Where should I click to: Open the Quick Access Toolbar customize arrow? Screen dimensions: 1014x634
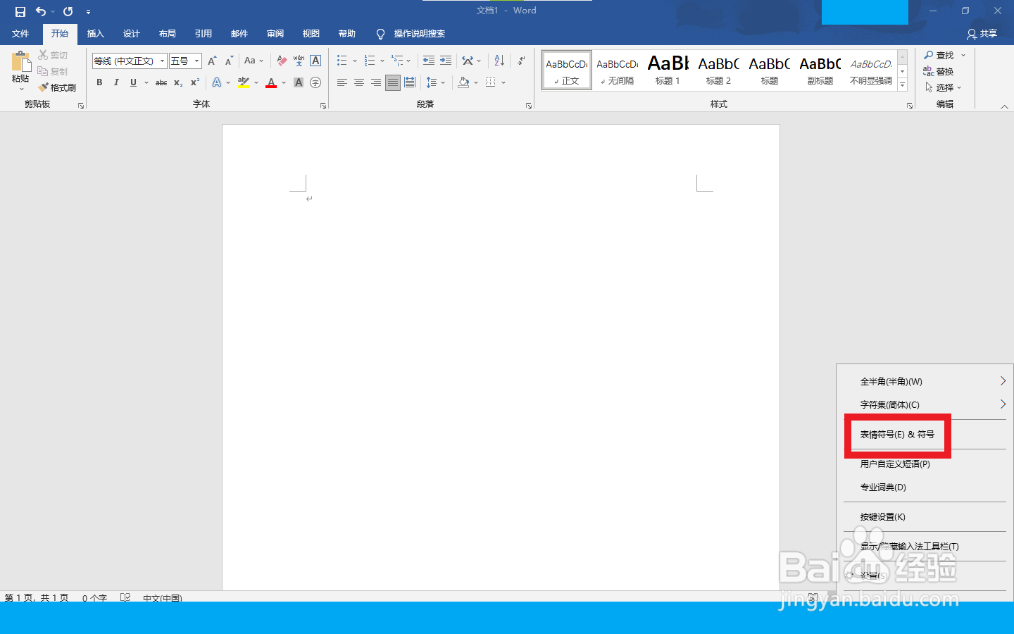click(88, 12)
